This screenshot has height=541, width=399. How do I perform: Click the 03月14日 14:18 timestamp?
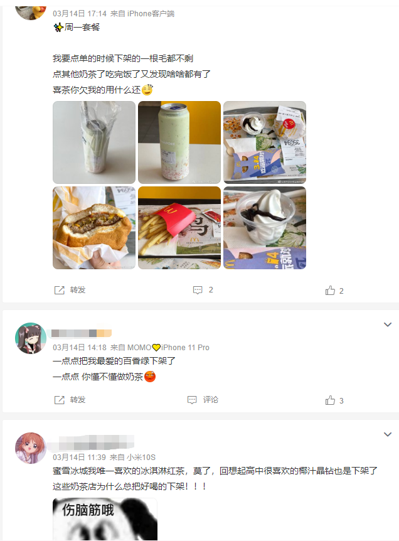pyautogui.click(x=80, y=348)
